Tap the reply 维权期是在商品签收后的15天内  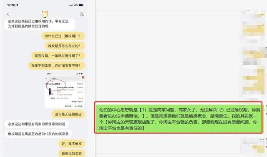(x=38, y=134)
